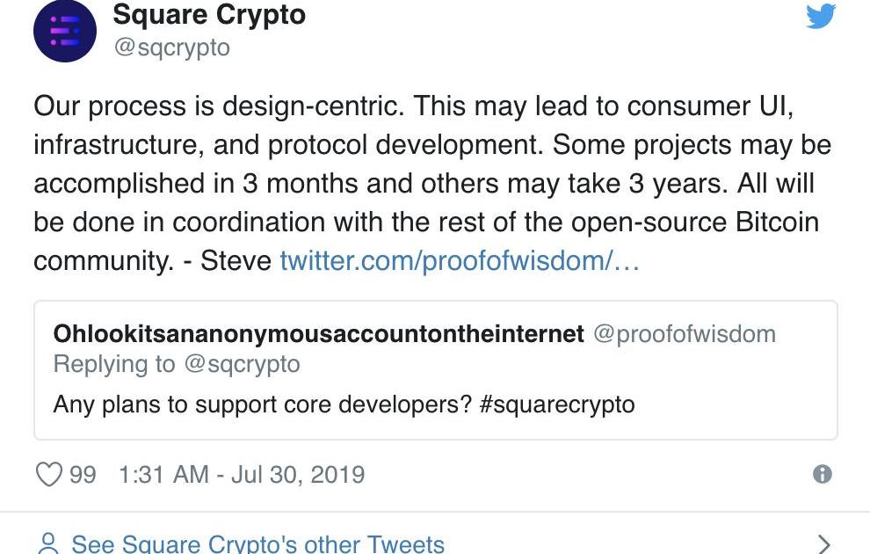This screenshot has width=870, height=554.
Task: View the tweet timestamp 1:31 AM - Jul 30, 2019
Action: (242, 475)
